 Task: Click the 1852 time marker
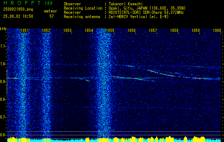[x=46, y=31]
